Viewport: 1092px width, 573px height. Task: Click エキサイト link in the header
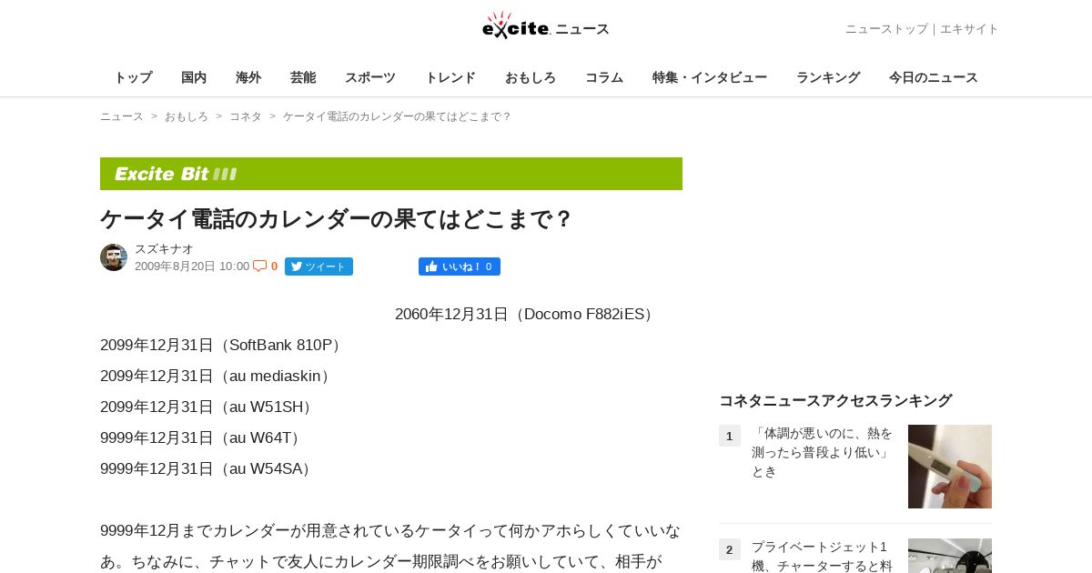[969, 29]
